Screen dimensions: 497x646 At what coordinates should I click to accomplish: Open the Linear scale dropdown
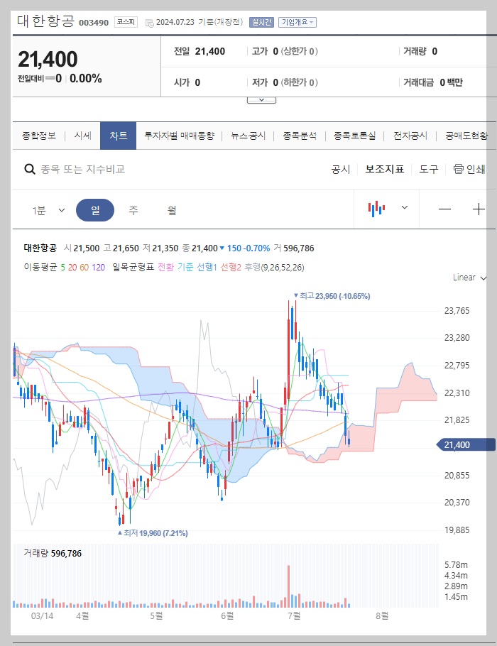coord(467,279)
